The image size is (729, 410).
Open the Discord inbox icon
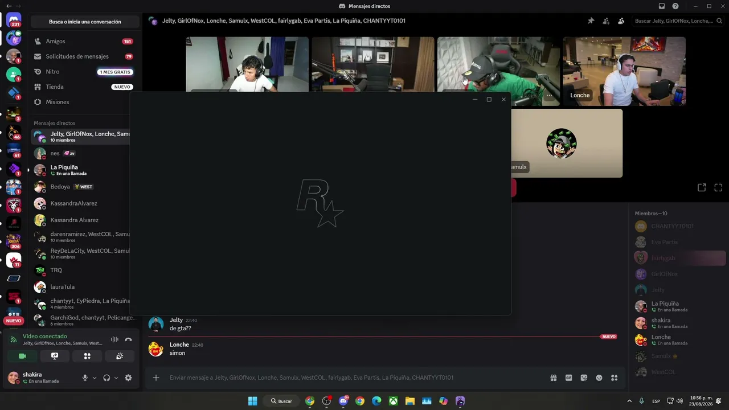coord(662,6)
